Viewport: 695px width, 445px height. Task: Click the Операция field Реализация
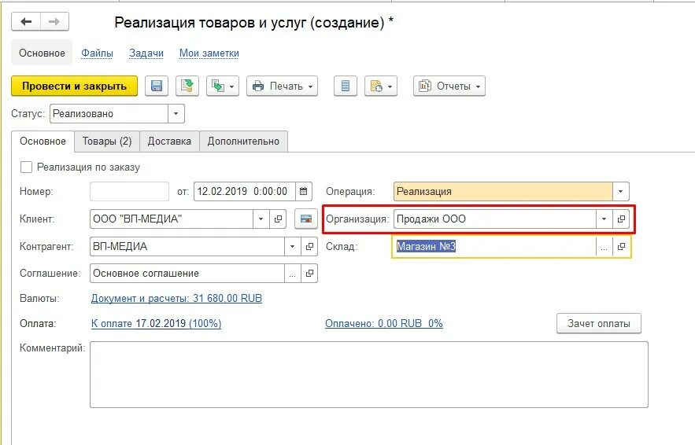pyautogui.click(x=503, y=192)
